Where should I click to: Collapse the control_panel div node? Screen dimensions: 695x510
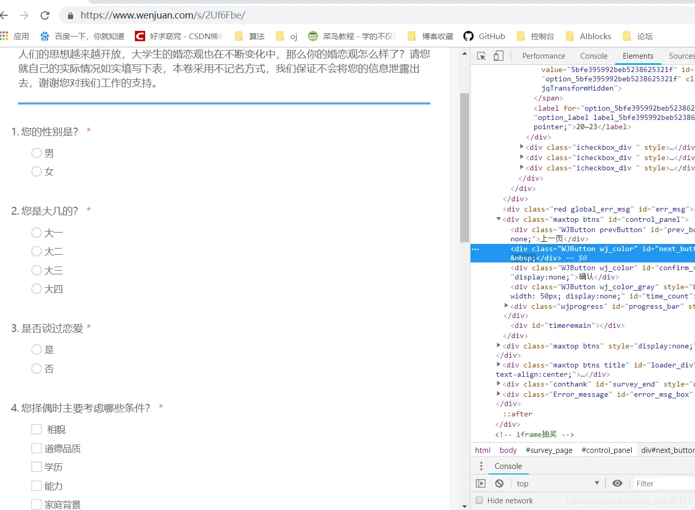tap(498, 219)
